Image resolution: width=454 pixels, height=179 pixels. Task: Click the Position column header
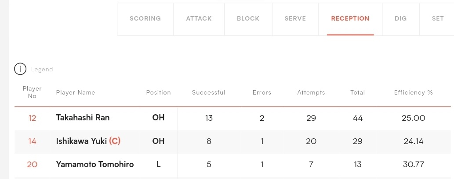click(158, 92)
